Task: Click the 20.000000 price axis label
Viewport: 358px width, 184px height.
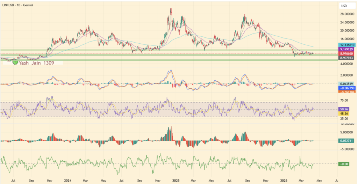Action: (x=347, y=31)
